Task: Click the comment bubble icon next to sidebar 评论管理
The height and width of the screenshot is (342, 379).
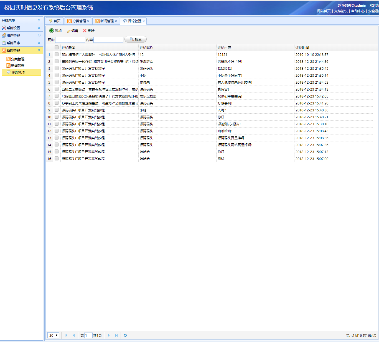Action: pyautogui.click(x=9, y=72)
